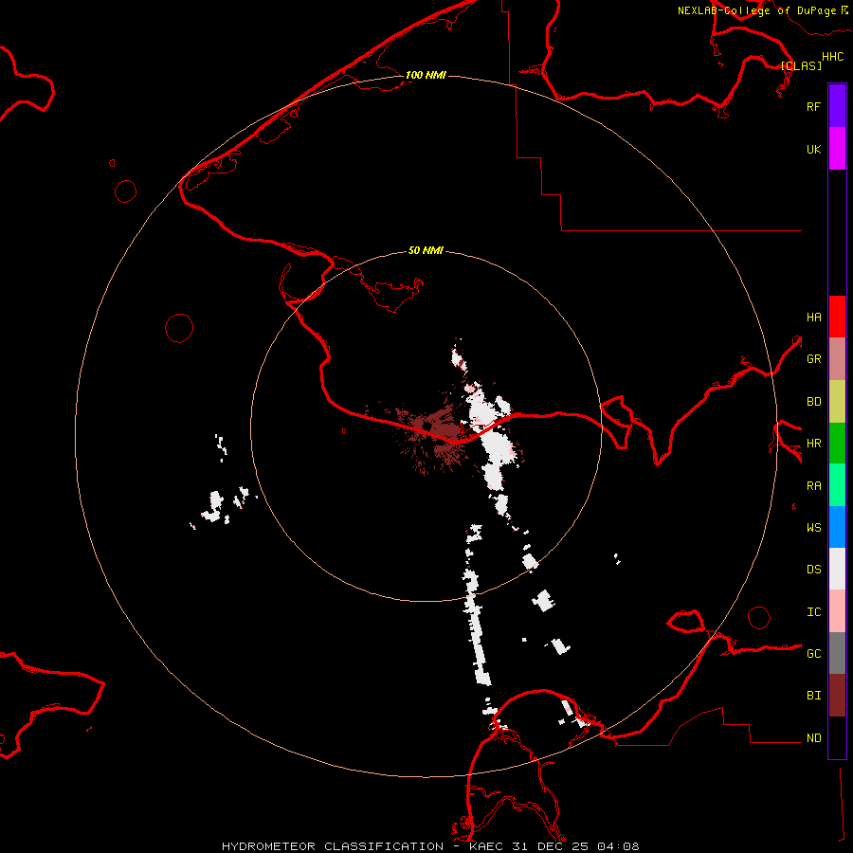Click the GC gray legend swatch
The height and width of the screenshot is (853, 853).
click(x=837, y=653)
